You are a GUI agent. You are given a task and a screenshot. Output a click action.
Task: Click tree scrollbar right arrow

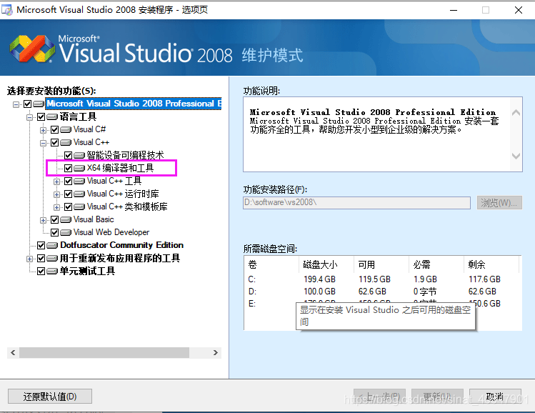[x=215, y=352]
